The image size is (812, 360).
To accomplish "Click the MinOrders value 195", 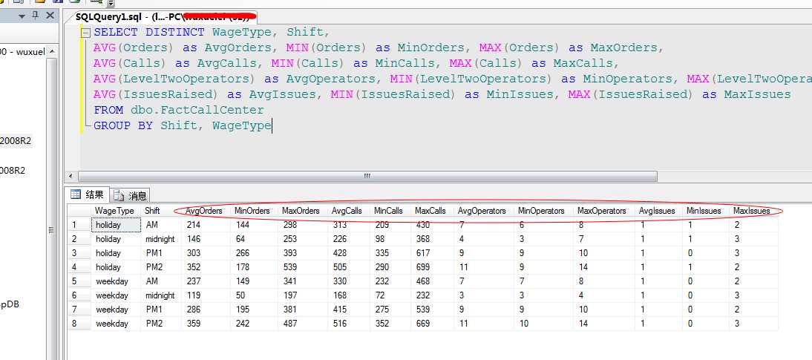I will 255,310.
